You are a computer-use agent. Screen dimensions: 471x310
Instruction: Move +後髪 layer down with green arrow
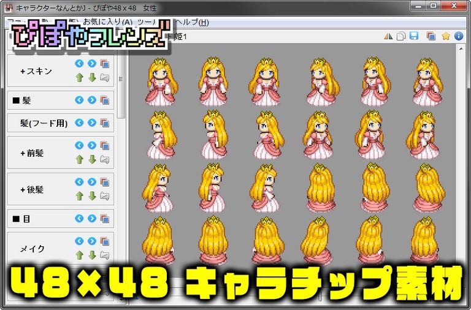92,196
